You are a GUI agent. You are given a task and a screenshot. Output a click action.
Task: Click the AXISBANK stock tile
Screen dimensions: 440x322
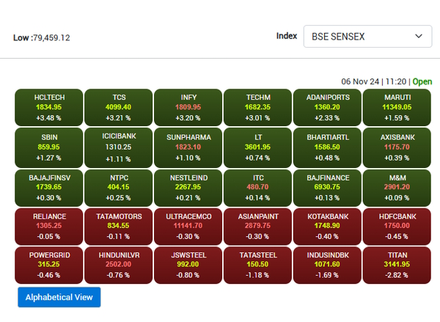pos(397,147)
